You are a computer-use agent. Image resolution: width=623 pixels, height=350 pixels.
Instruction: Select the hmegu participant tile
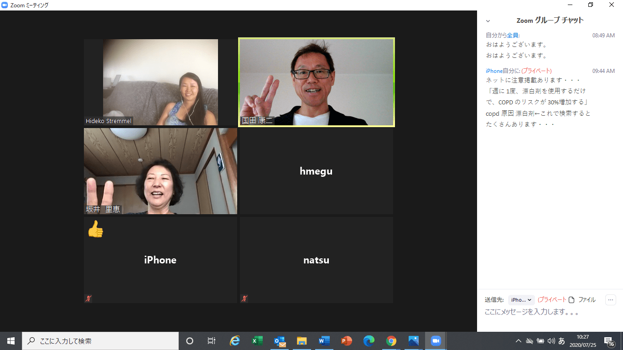[x=316, y=171]
